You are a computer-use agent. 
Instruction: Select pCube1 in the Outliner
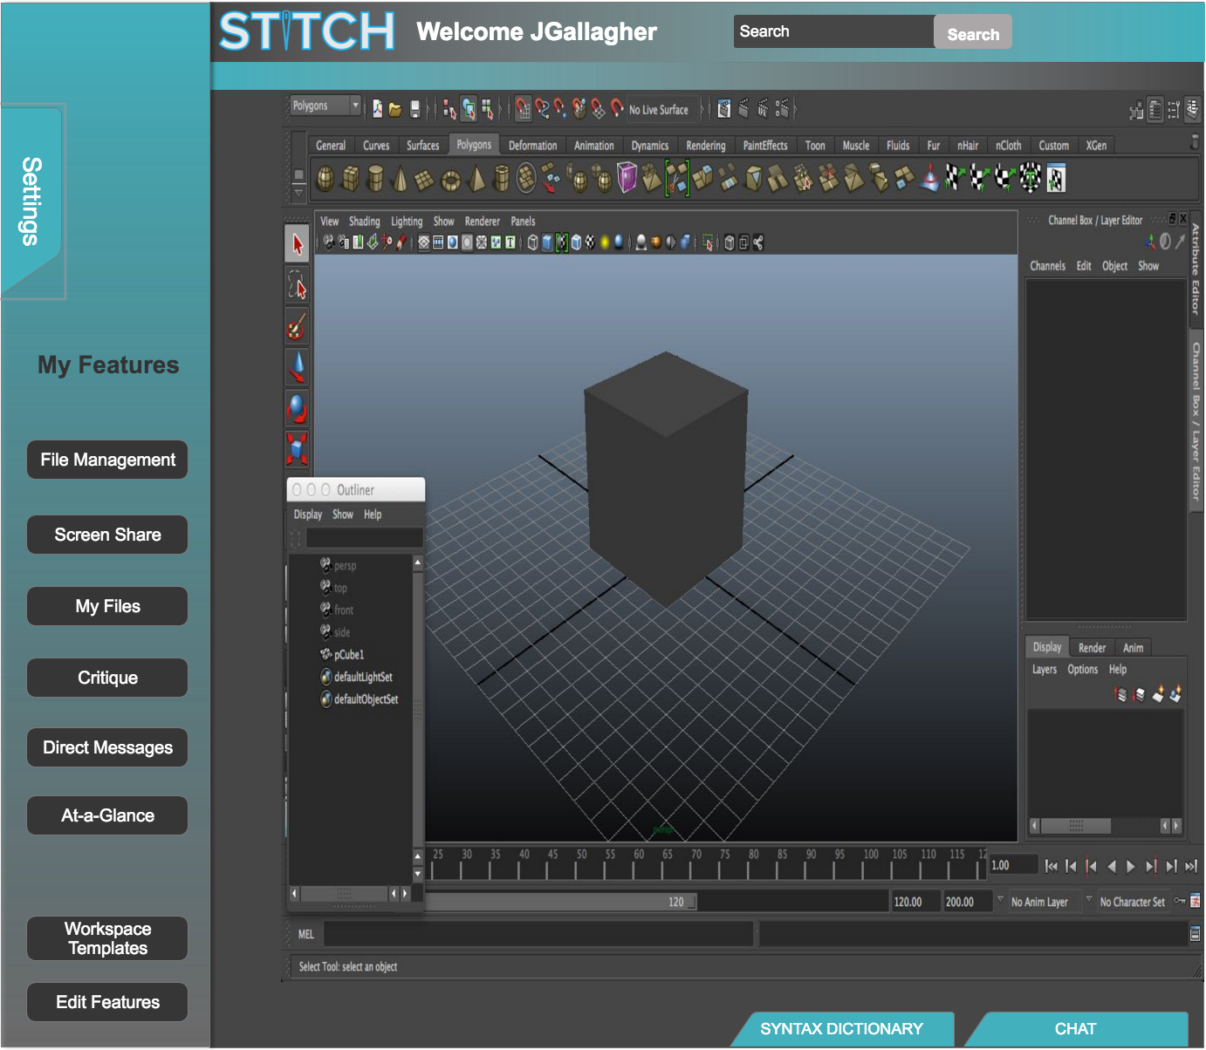(x=349, y=655)
